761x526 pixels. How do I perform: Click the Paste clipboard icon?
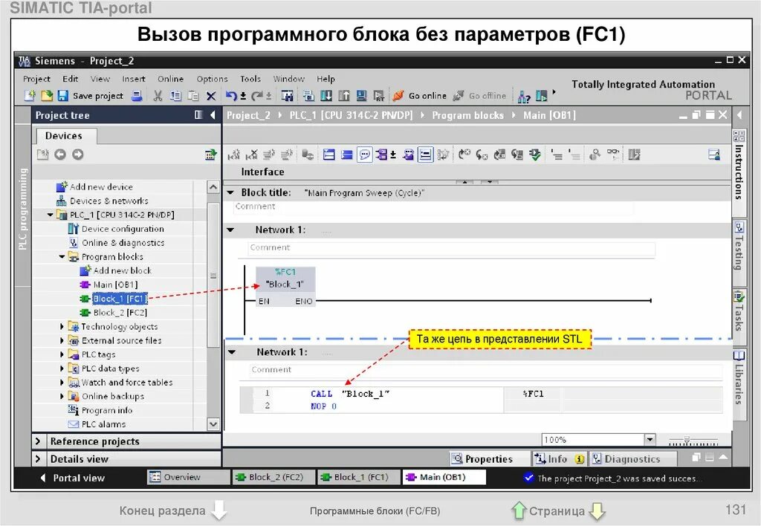pyautogui.click(x=193, y=96)
